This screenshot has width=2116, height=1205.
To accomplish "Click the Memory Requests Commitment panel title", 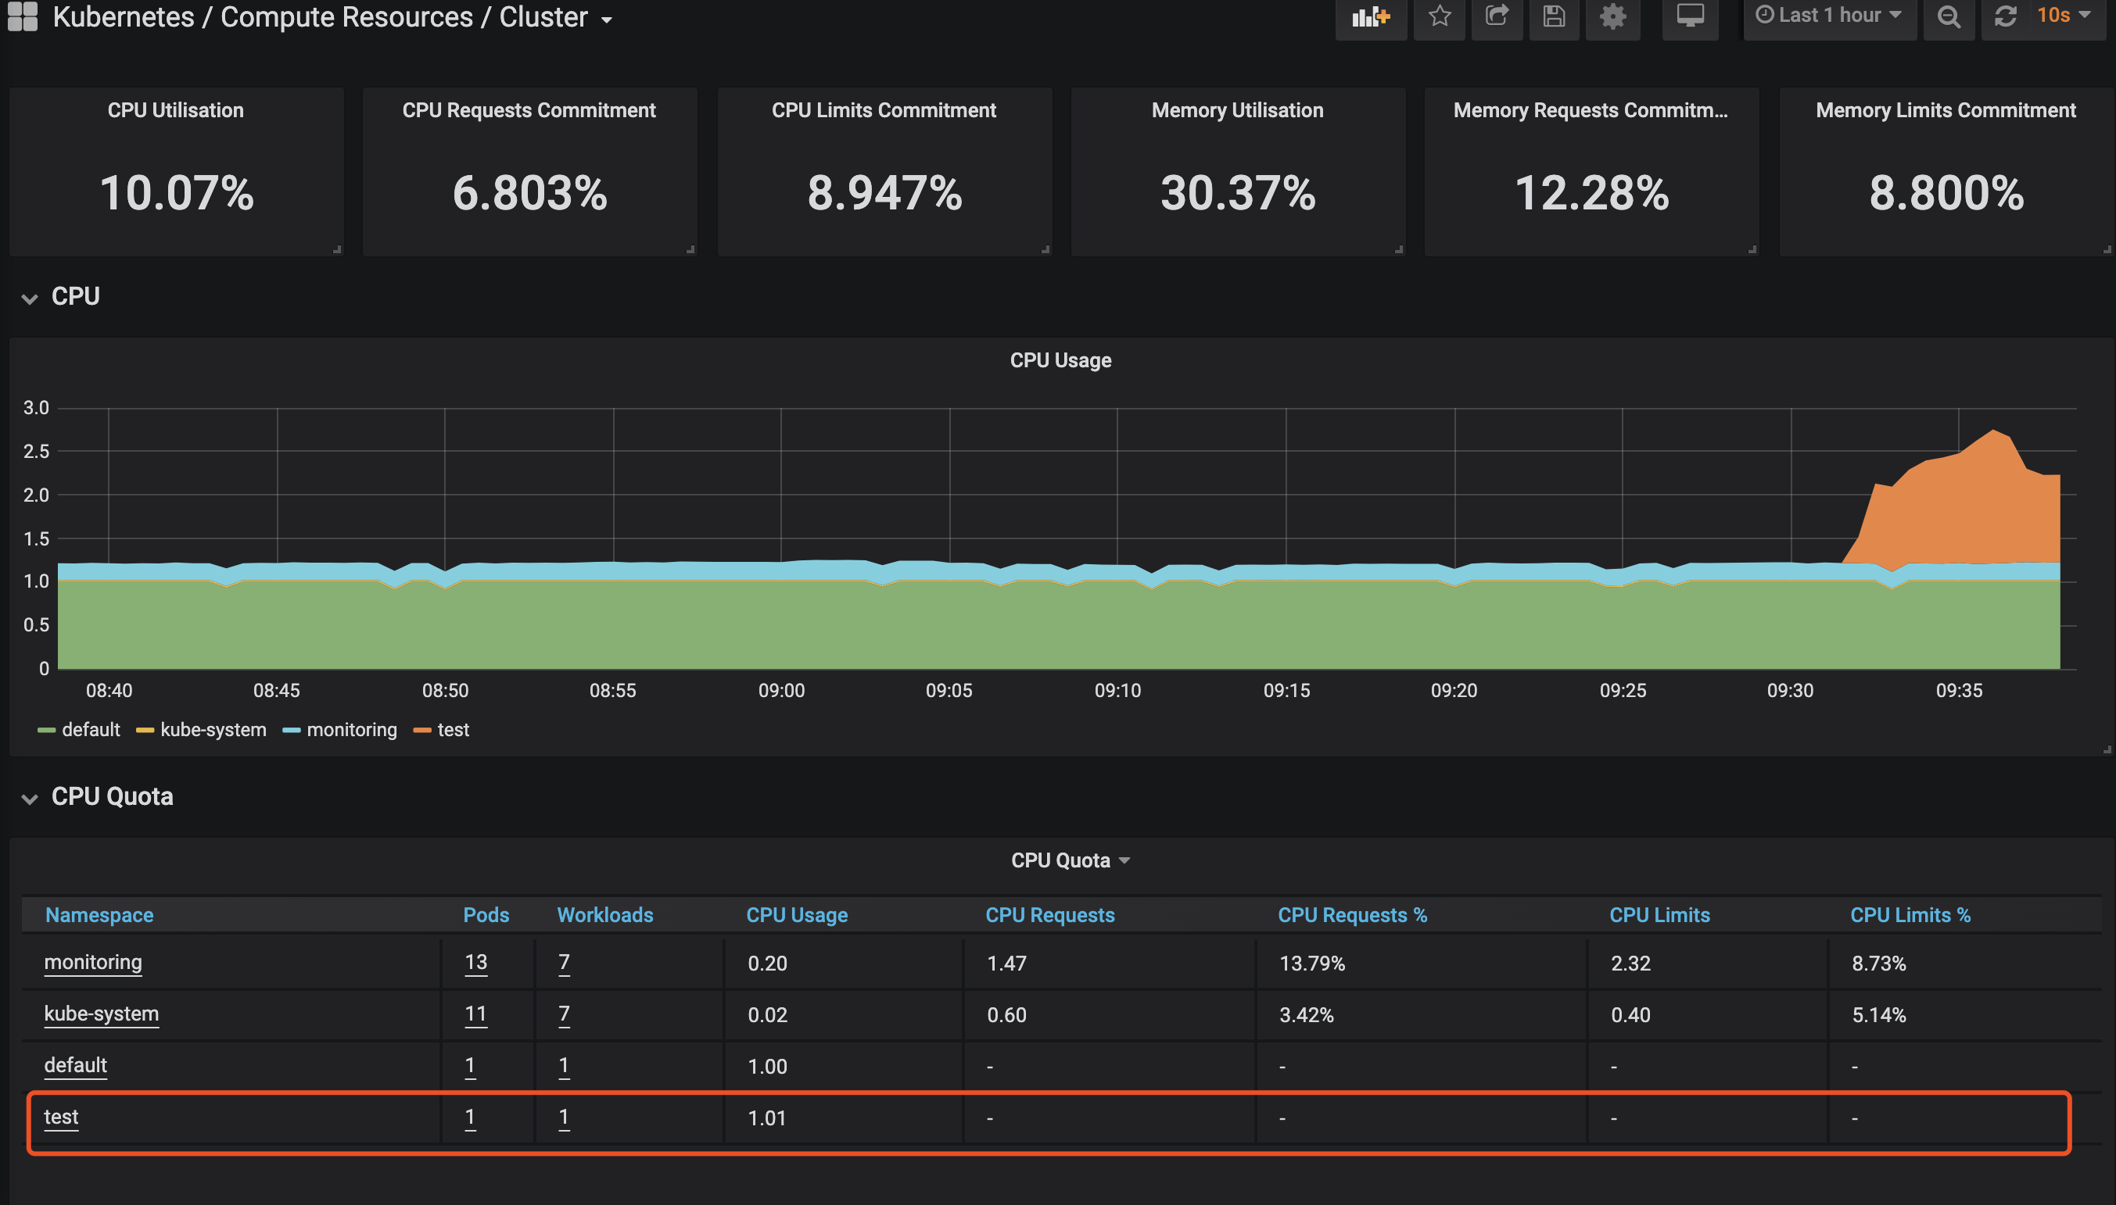I will pos(1591,110).
